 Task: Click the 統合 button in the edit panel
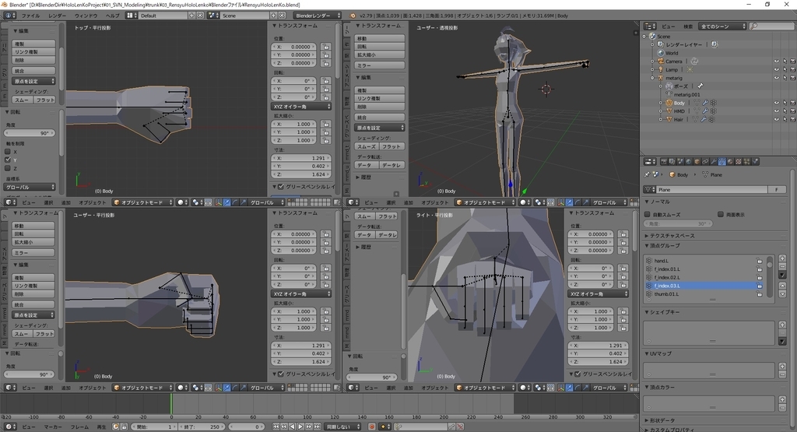point(33,71)
